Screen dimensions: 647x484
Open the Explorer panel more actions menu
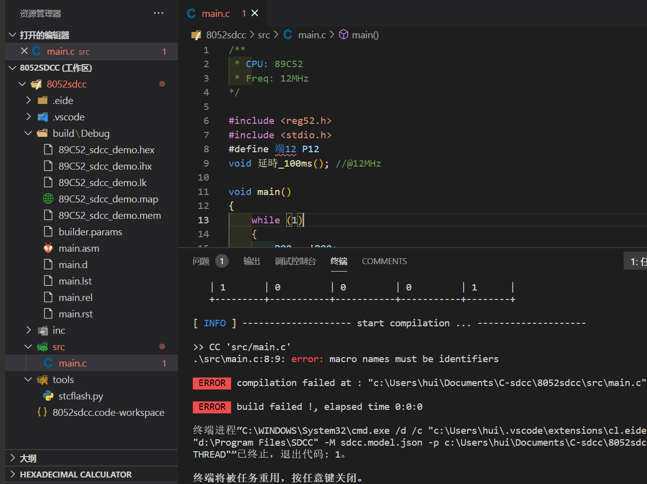pyautogui.click(x=159, y=13)
